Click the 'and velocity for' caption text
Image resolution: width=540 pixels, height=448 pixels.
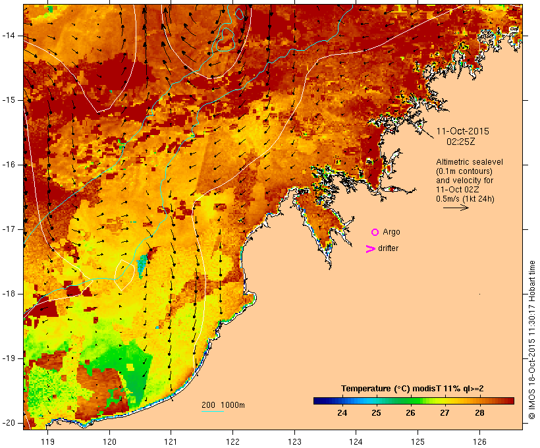pyautogui.click(x=464, y=181)
